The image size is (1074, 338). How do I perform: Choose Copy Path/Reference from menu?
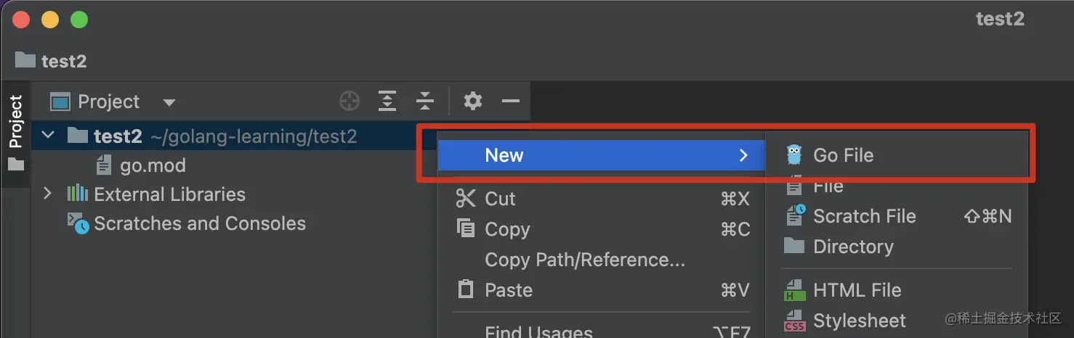[x=584, y=260]
